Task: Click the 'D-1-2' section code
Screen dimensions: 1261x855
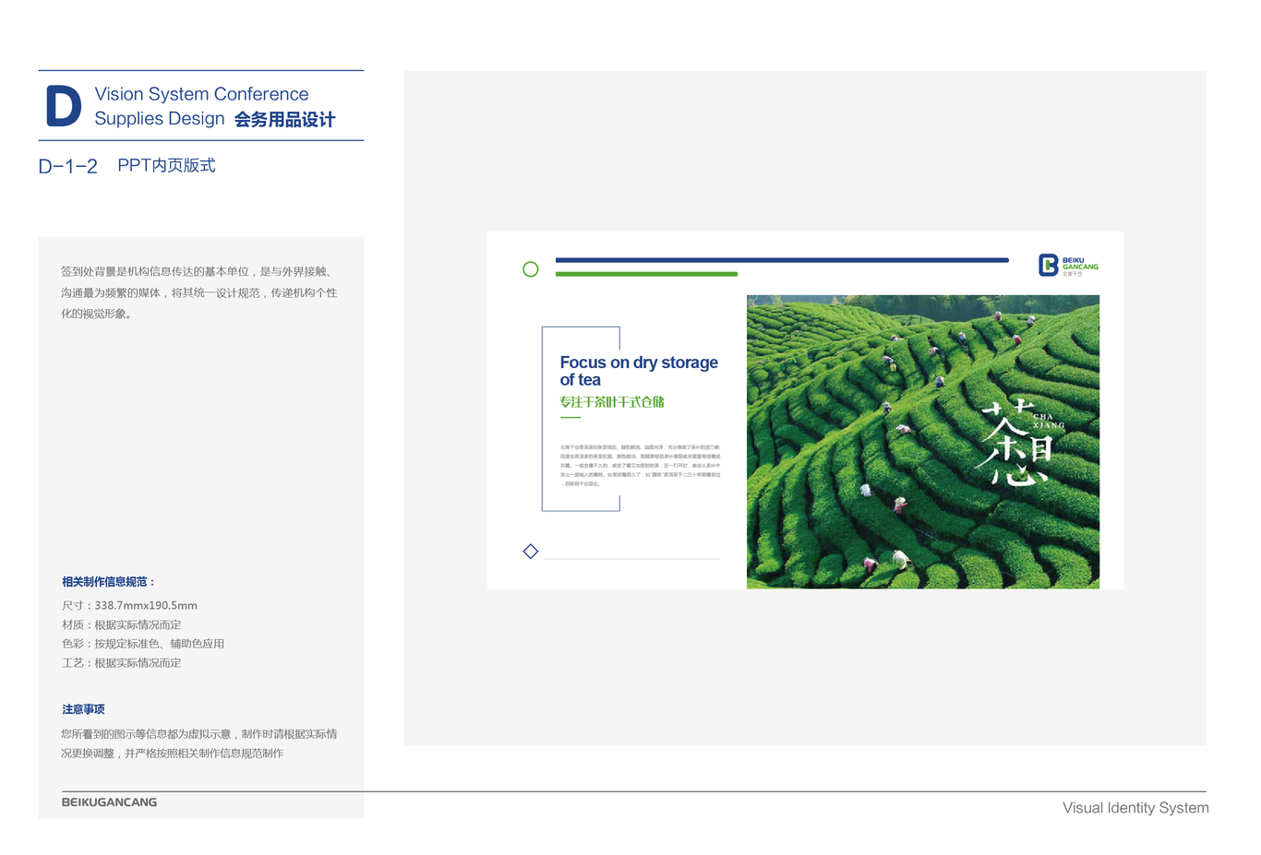Action: [67, 167]
